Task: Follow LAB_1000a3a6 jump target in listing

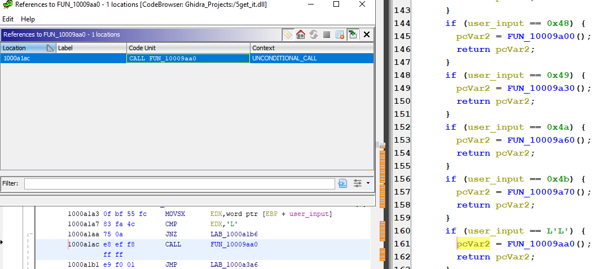Action: [x=234, y=264]
